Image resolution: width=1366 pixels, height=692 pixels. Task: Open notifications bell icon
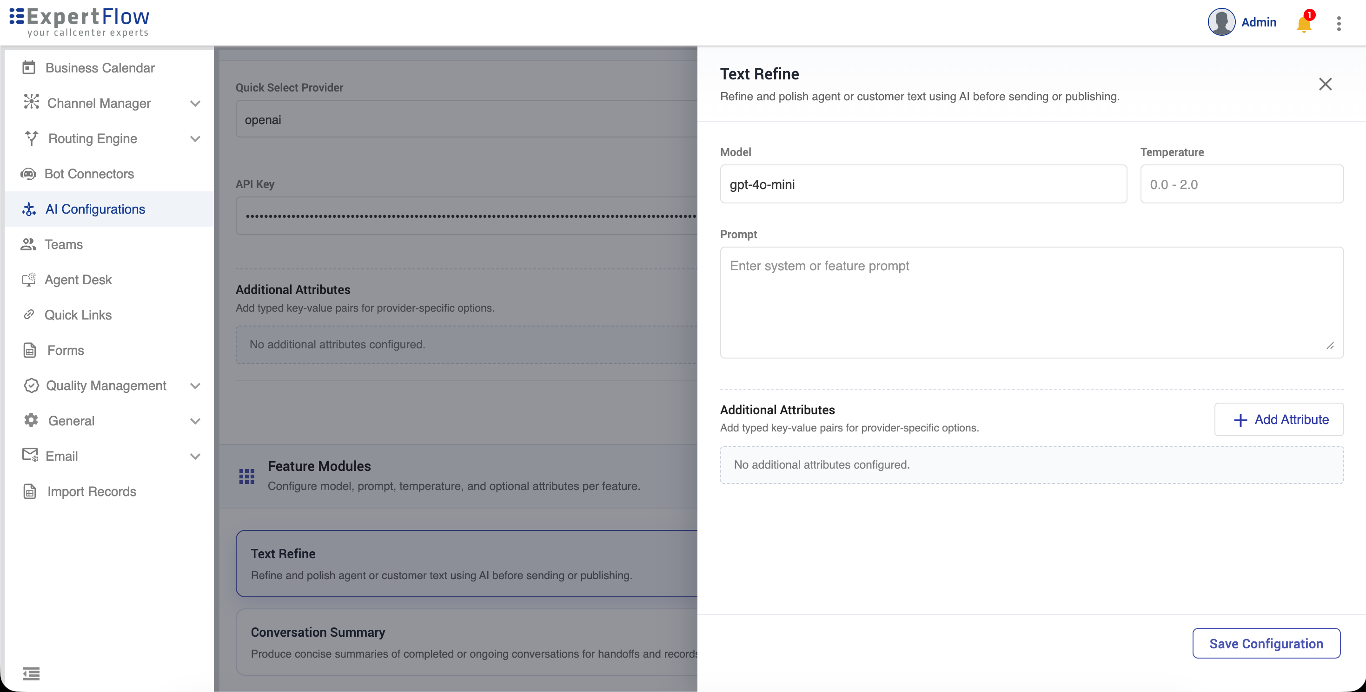coord(1303,24)
